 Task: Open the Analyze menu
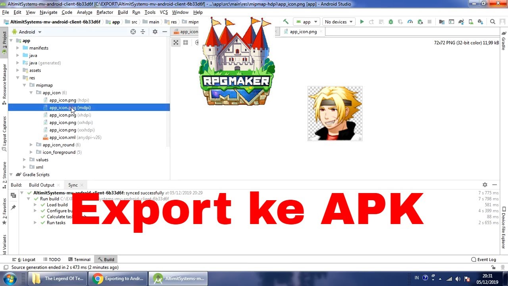pos(85,12)
